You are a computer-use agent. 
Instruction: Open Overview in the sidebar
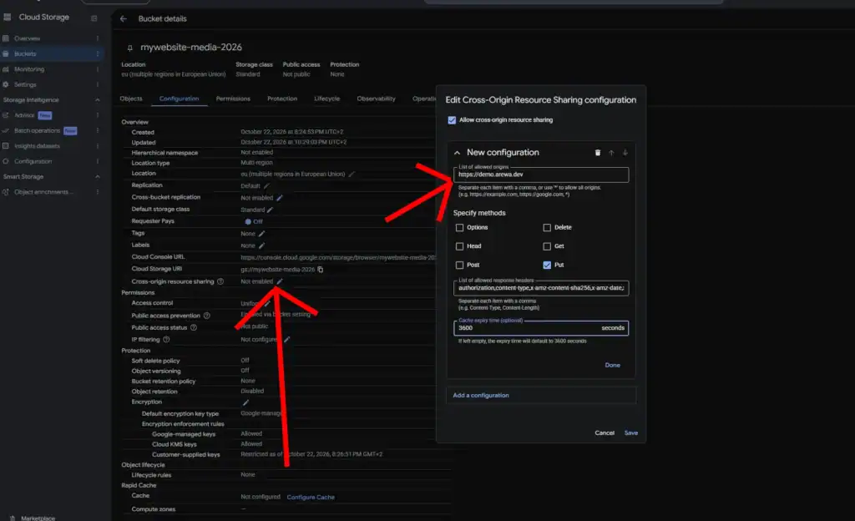[x=27, y=38]
